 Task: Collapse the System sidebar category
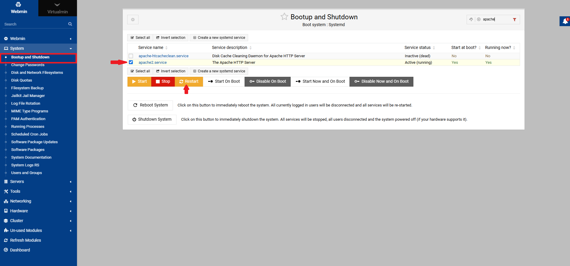tap(38, 48)
